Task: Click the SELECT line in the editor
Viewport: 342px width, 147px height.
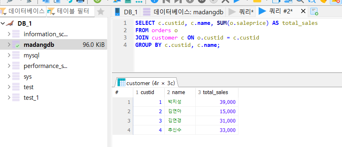Action: 226,23
